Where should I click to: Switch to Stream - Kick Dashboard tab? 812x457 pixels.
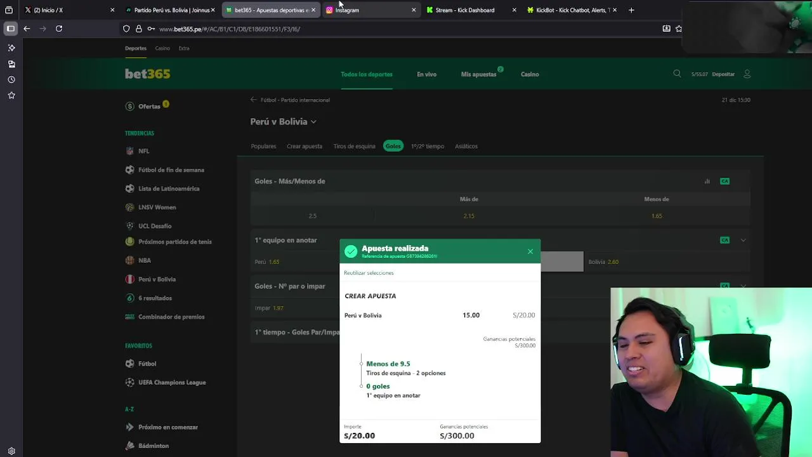point(471,10)
